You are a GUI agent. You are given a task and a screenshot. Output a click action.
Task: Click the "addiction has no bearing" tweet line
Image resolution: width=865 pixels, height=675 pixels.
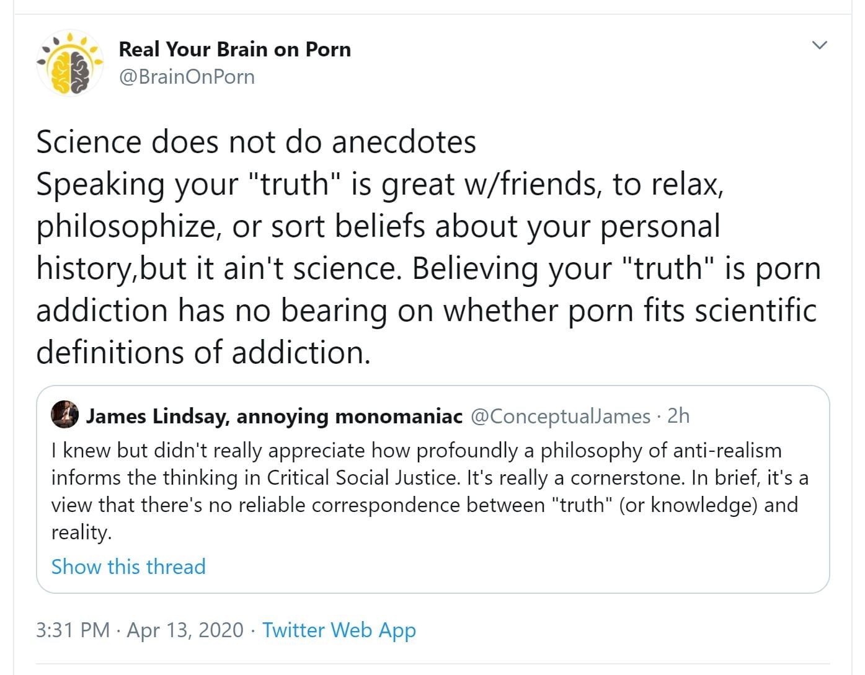coord(425,310)
